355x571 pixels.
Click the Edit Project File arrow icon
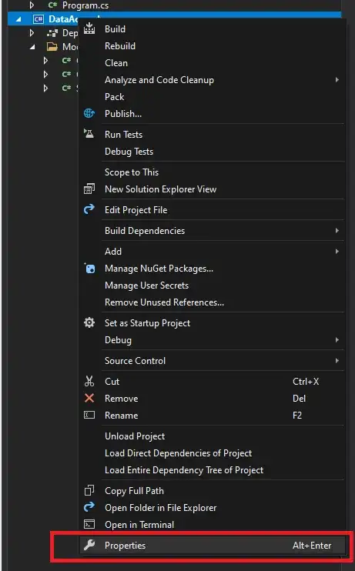tap(89, 209)
